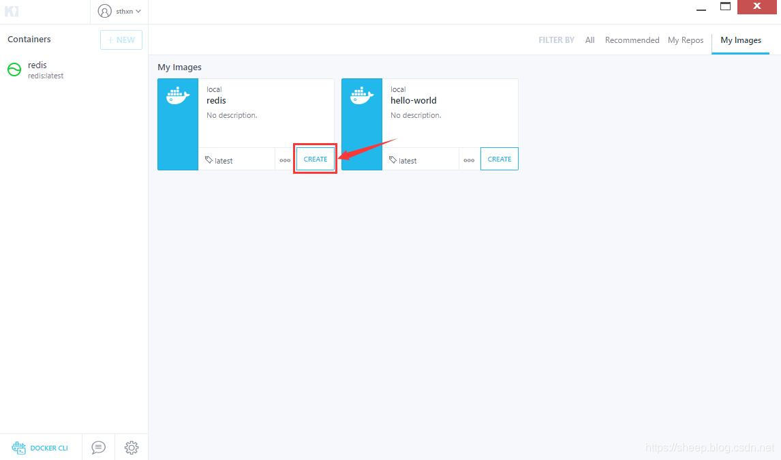Click the Containers sidebar heading
The height and width of the screenshot is (460, 781).
click(29, 39)
